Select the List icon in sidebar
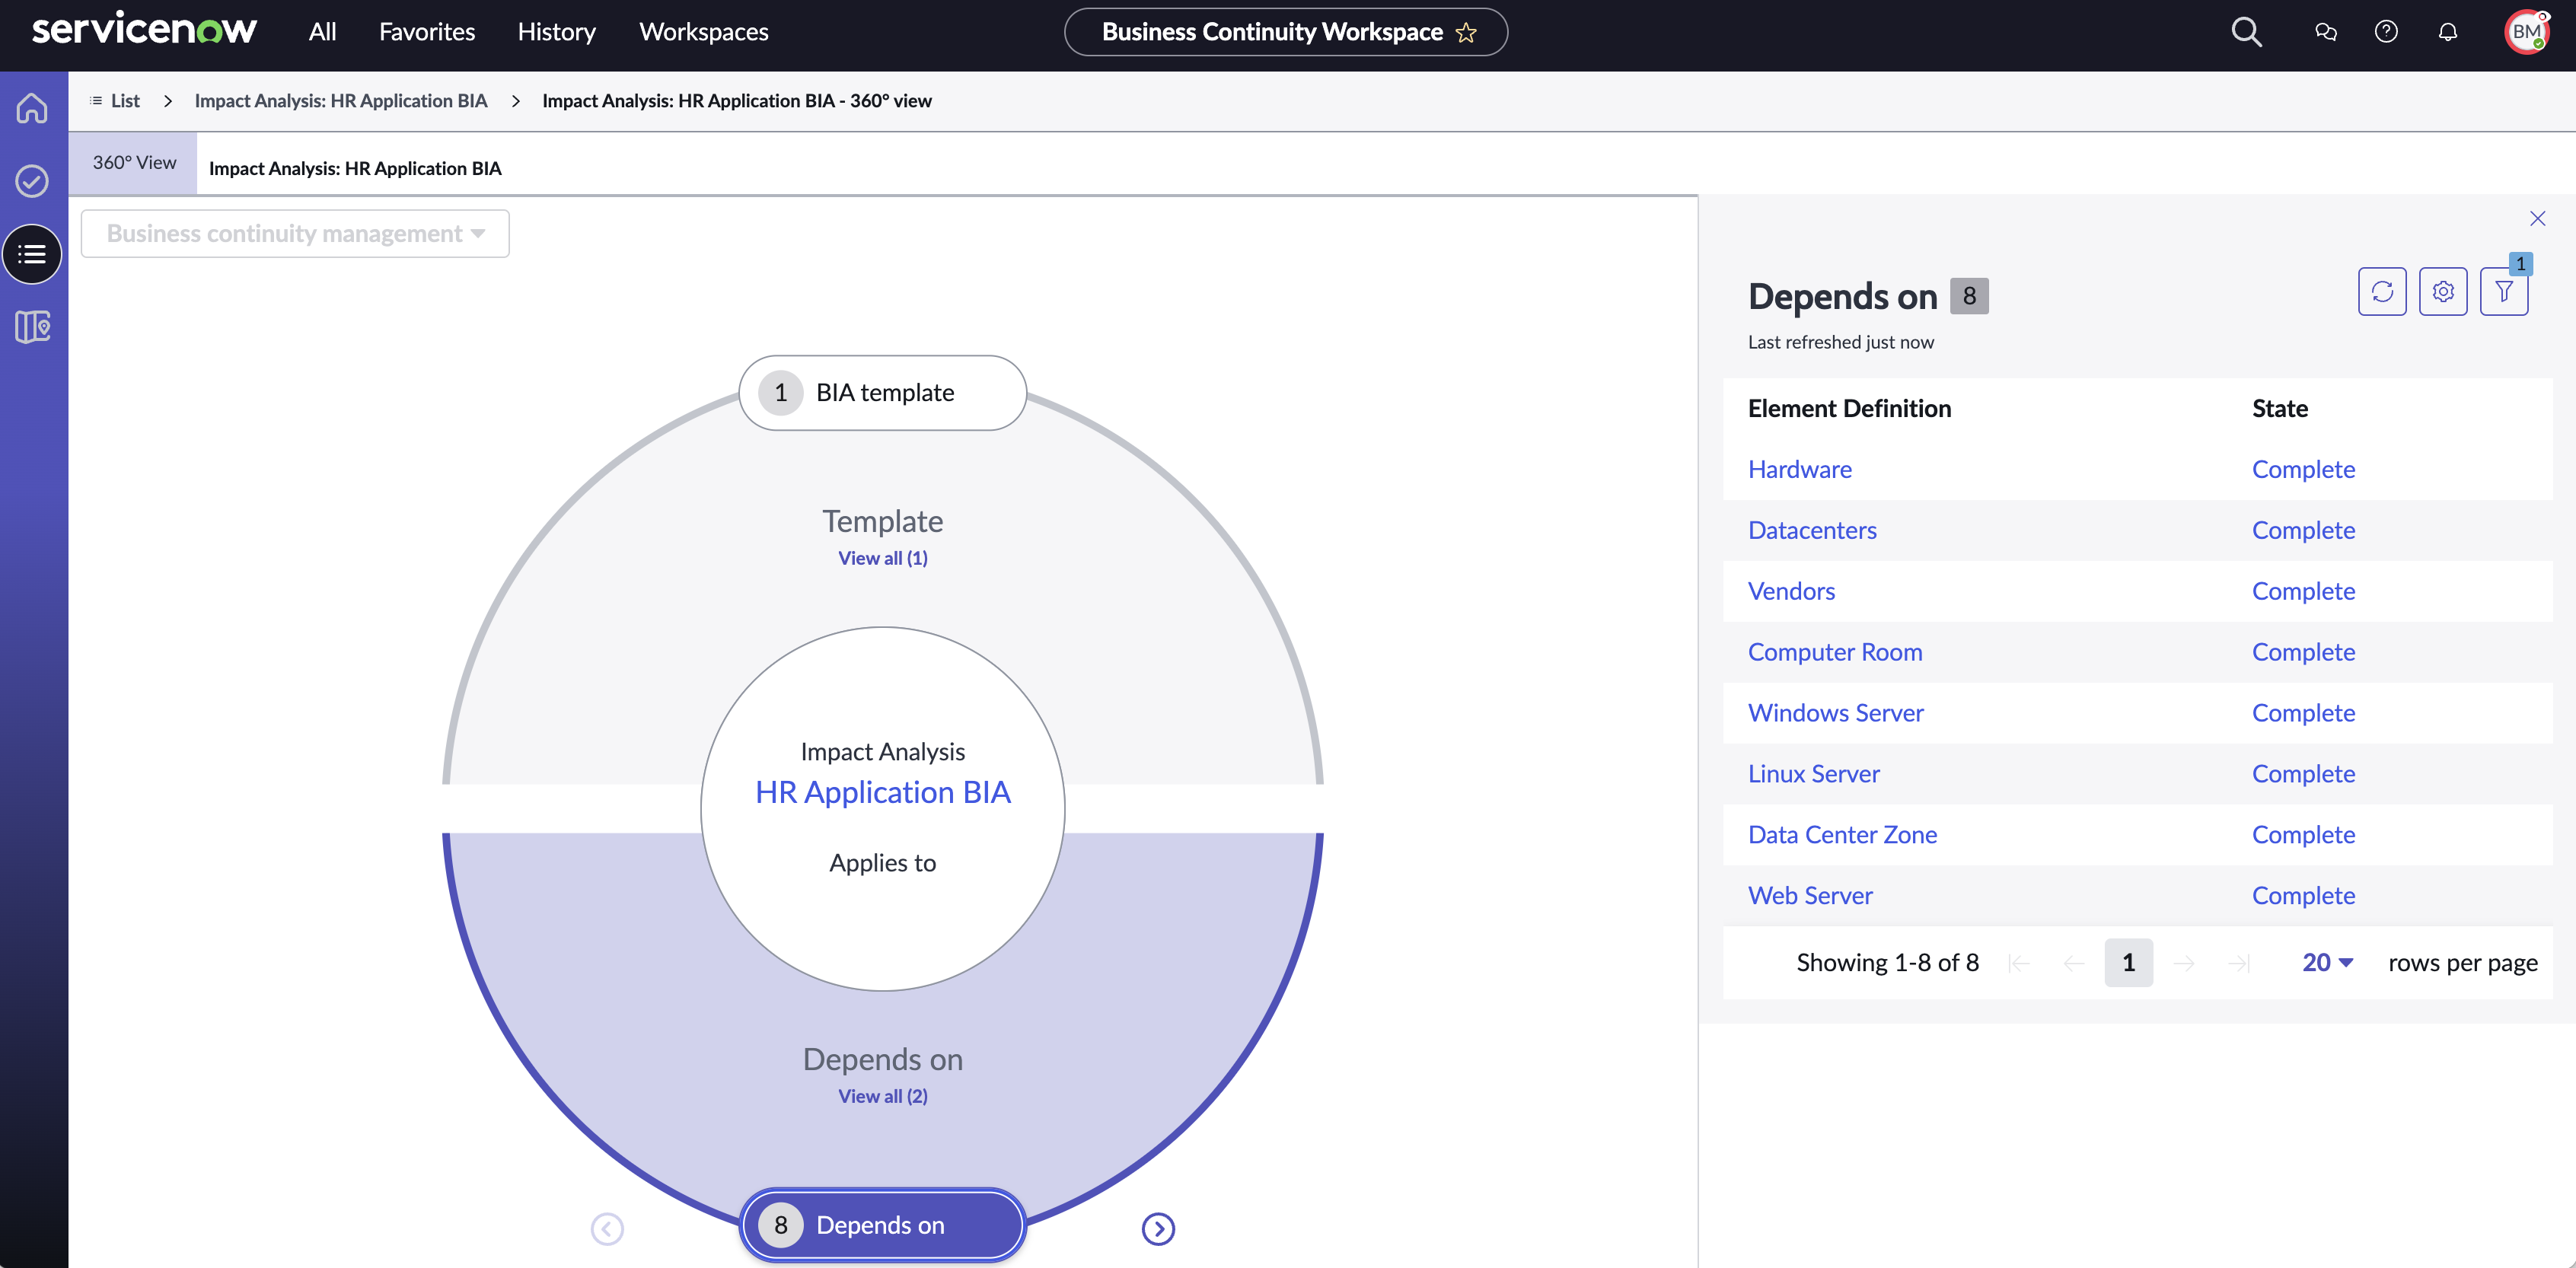 [x=32, y=254]
